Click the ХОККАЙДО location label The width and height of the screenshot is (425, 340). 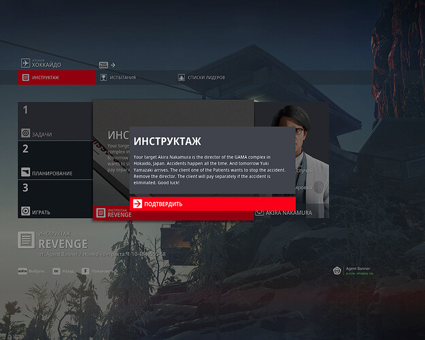click(x=46, y=65)
